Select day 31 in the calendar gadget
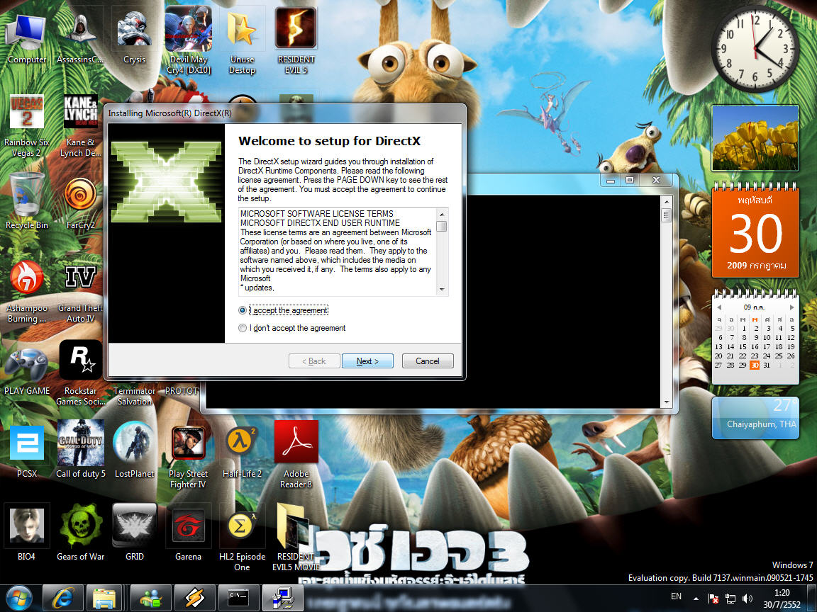Viewport: 817px width, 612px height. click(767, 365)
